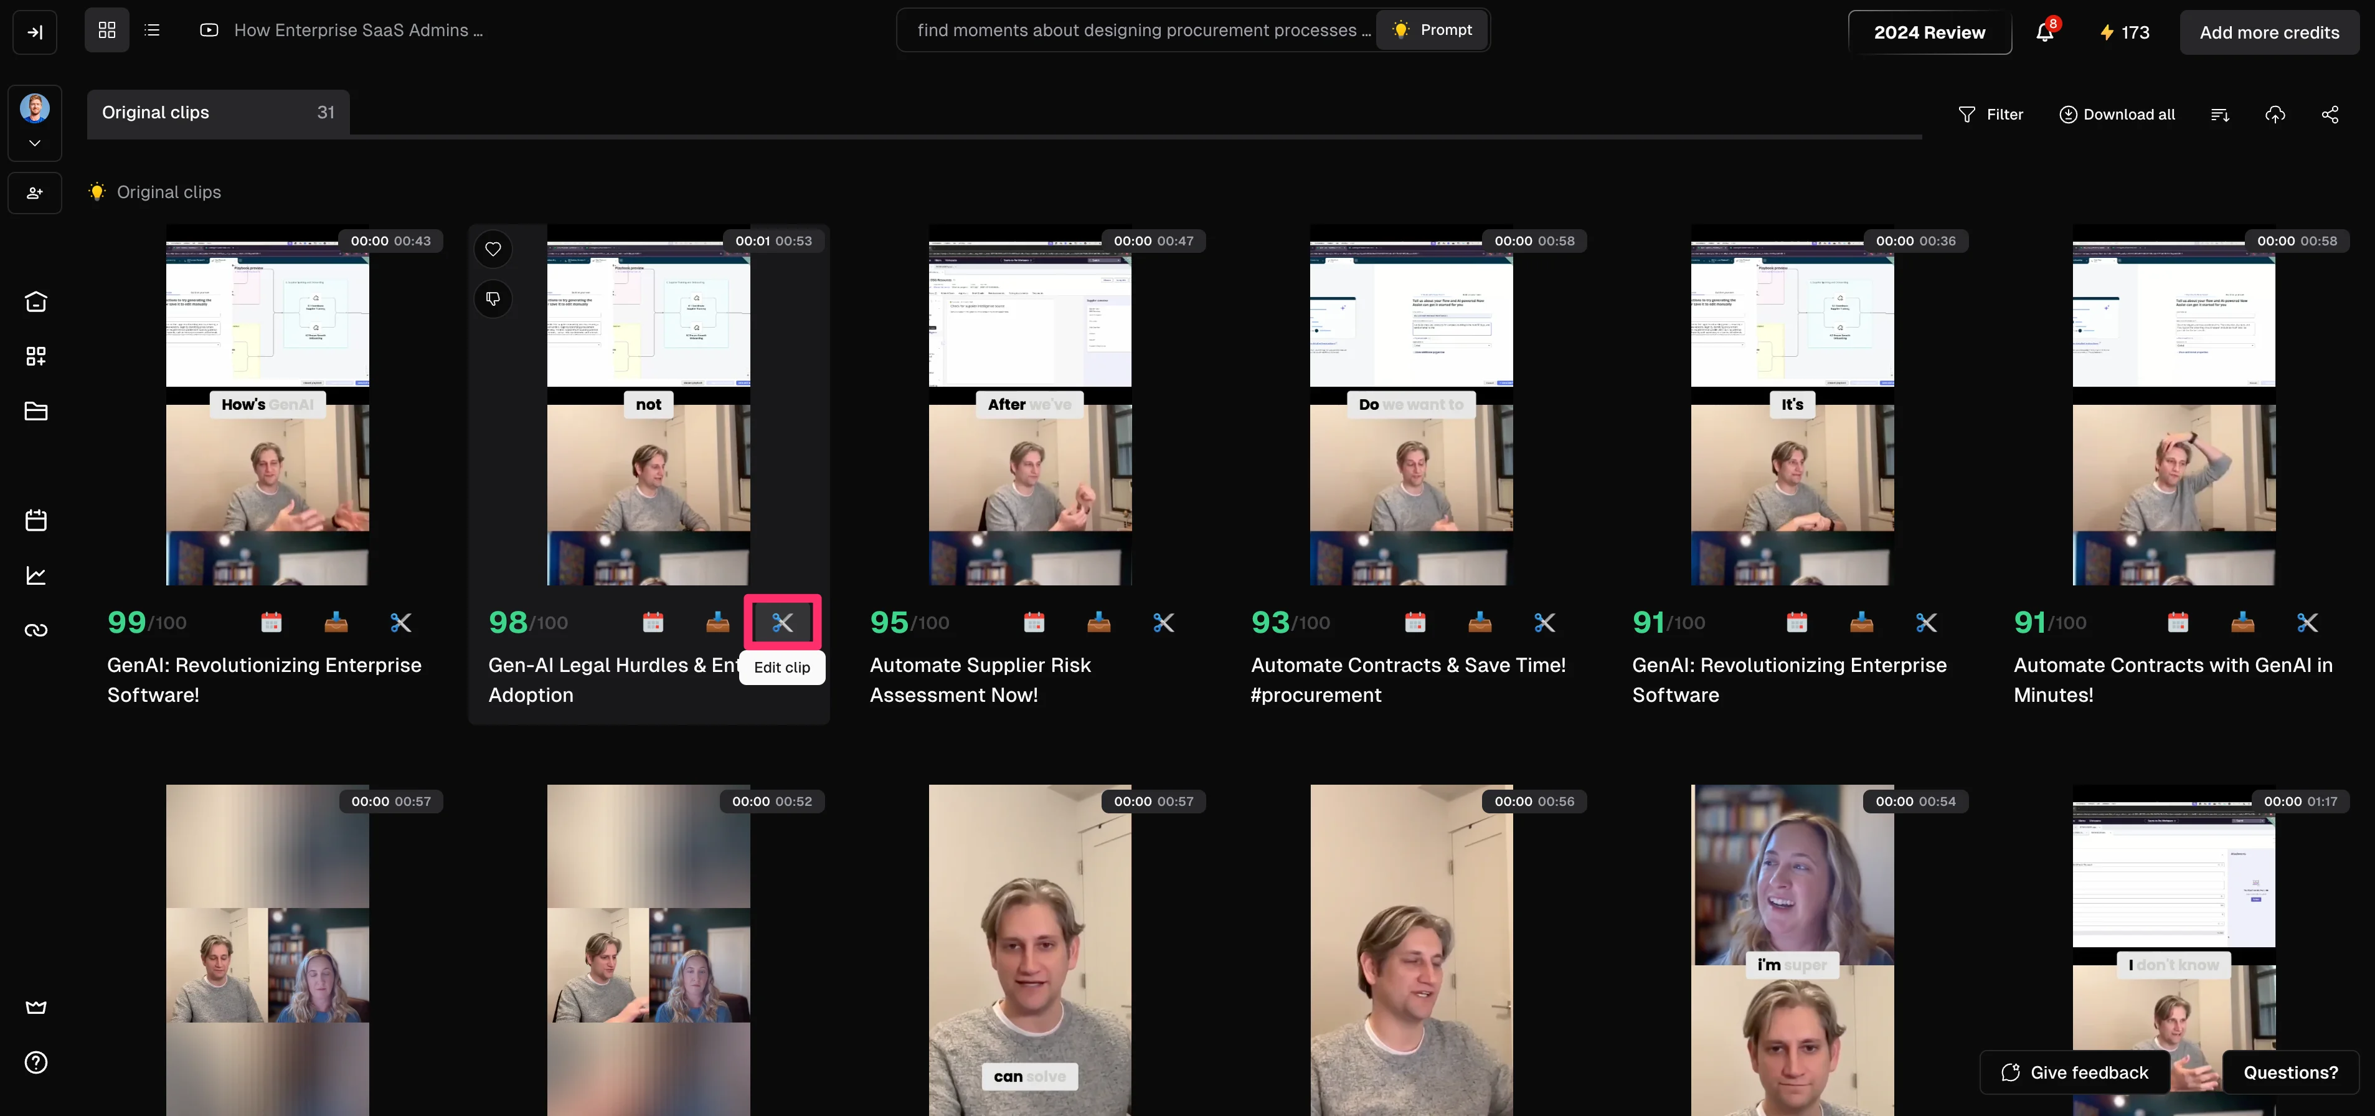This screenshot has width=2375, height=1116.
Task: Like the Gen-AI Legal Hurdles clip
Action: (x=493, y=249)
